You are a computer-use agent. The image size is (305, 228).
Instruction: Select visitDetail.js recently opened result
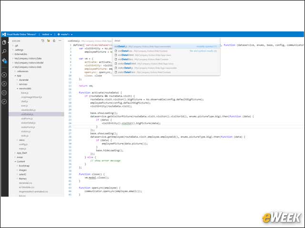tap(166, 47)
